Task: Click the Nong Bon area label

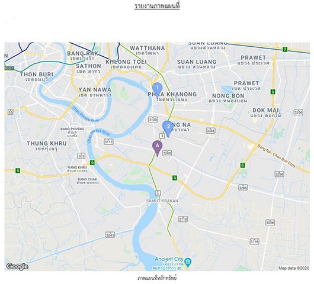Action: [x=228, y=96]
